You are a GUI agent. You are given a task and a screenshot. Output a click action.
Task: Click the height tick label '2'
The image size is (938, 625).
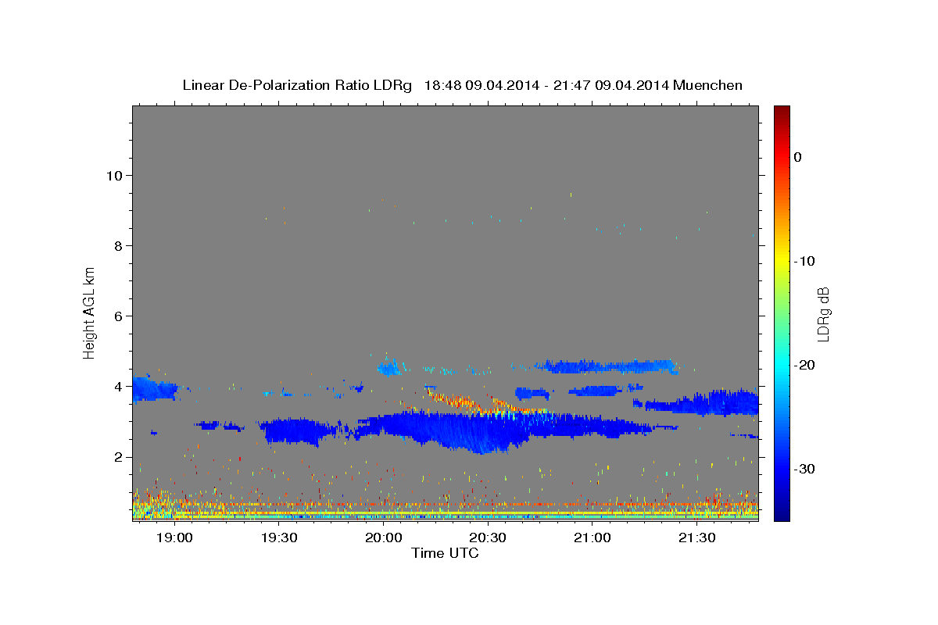120,457
